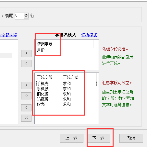Click the 取消 button
Viewport: 147px width, 147px height.
click(x=131, y=138)
